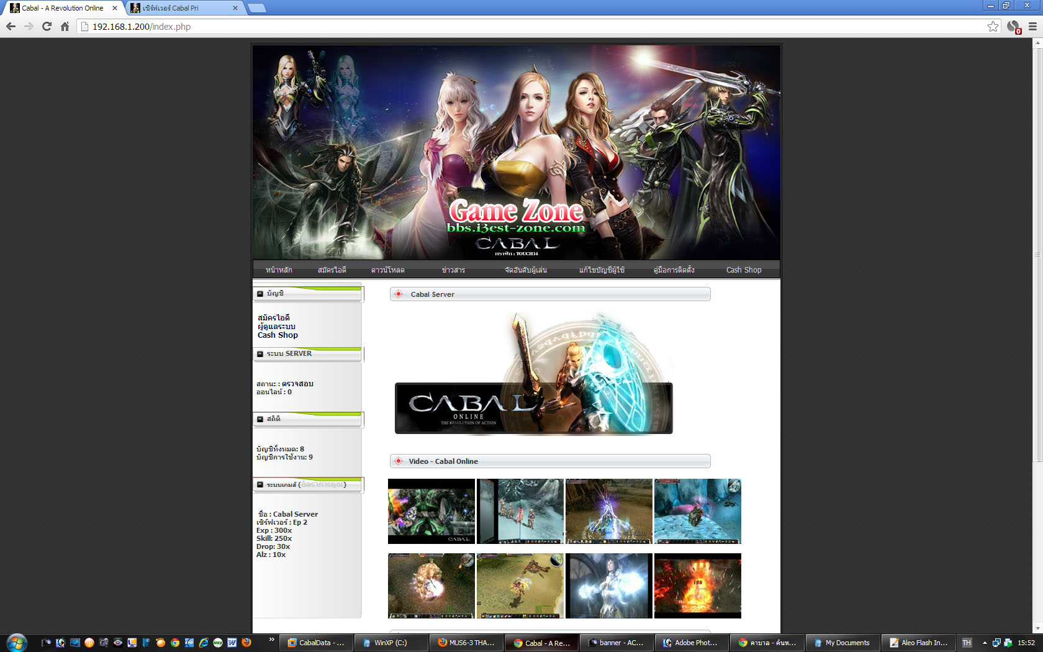Open third top-row video thumbnail with purple lightning
Viewport: 1043px width, 652px height.
[x=609, y=512]
